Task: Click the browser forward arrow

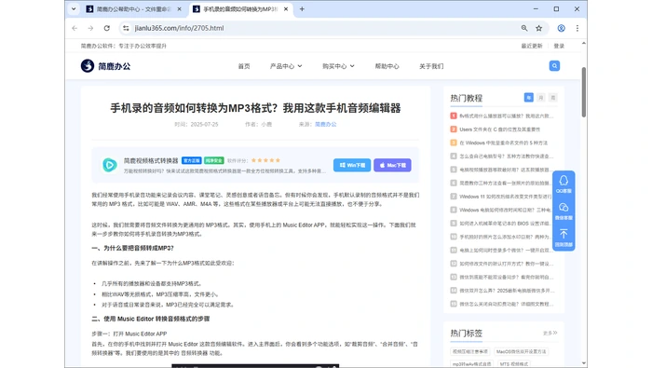Action: pos(90,28)
